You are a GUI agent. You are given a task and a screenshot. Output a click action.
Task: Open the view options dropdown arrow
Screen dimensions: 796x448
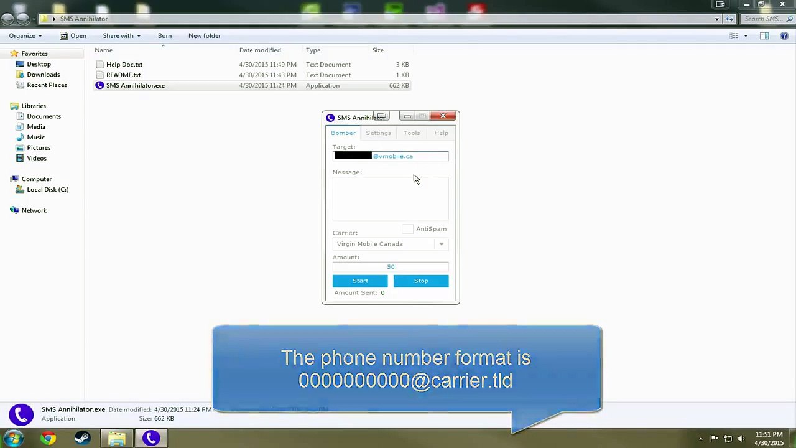click(746, 35)
